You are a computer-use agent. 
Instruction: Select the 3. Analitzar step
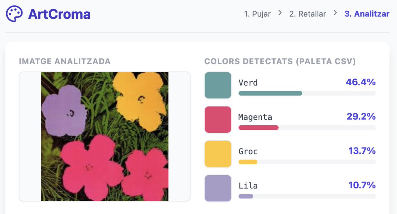[367, 14]
